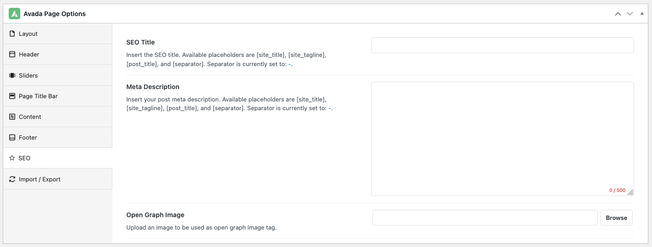Click the green Avada logo icon
This screenshot has width=652, height=247.
[15, 14]
